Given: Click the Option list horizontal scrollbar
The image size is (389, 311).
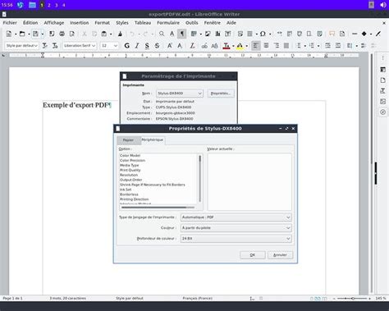Looking at the screenshot, I should (158, 208).
